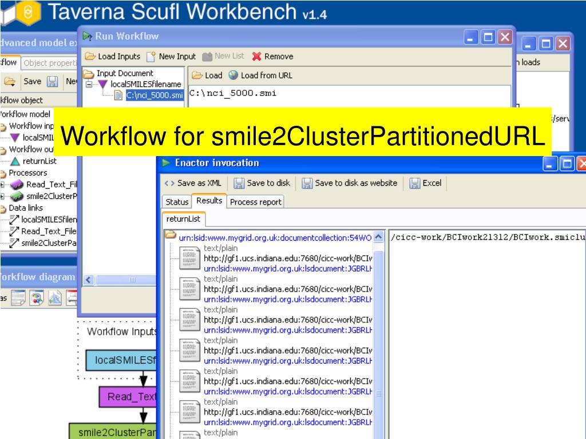Select the returnList output tab
Viewport: 586px width, 439px height.
coord(183,219)
